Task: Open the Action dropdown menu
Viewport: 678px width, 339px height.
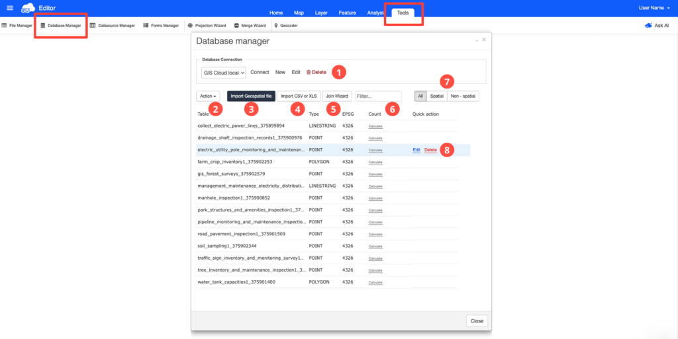Action: 208,96
